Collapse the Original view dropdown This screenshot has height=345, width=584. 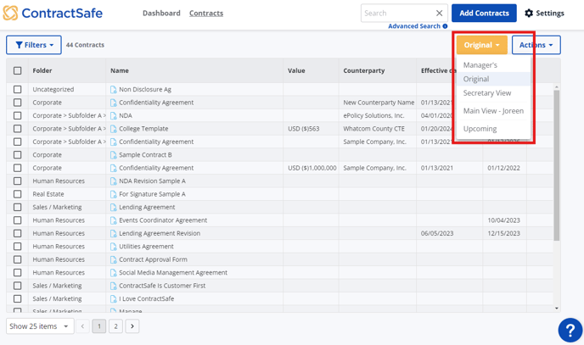(x=482, y=45)
